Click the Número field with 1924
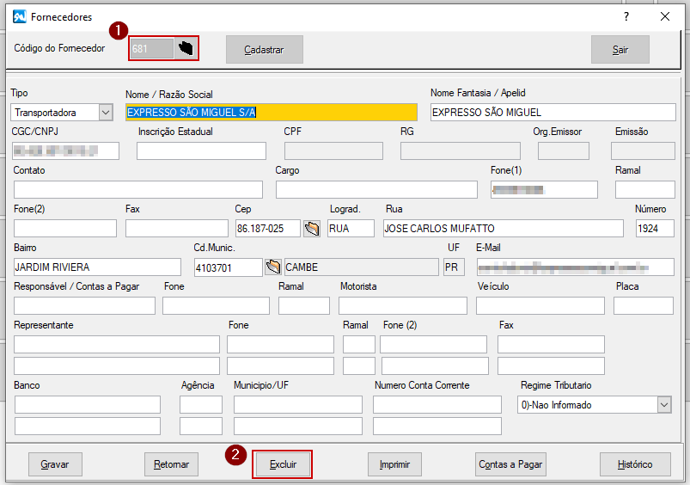690x485 pixels. pos(655,228)
